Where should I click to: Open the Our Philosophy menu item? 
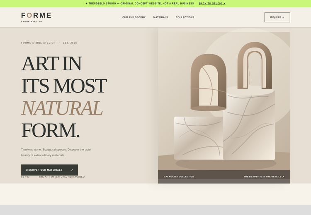pyautogui.click(x=134, y=17)
